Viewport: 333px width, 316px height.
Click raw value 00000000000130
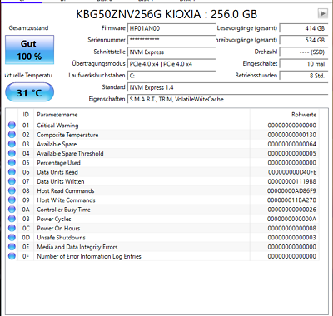(x=292, y=135)
